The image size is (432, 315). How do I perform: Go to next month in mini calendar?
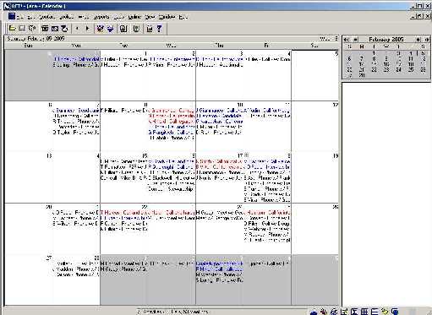coord(418,40)
